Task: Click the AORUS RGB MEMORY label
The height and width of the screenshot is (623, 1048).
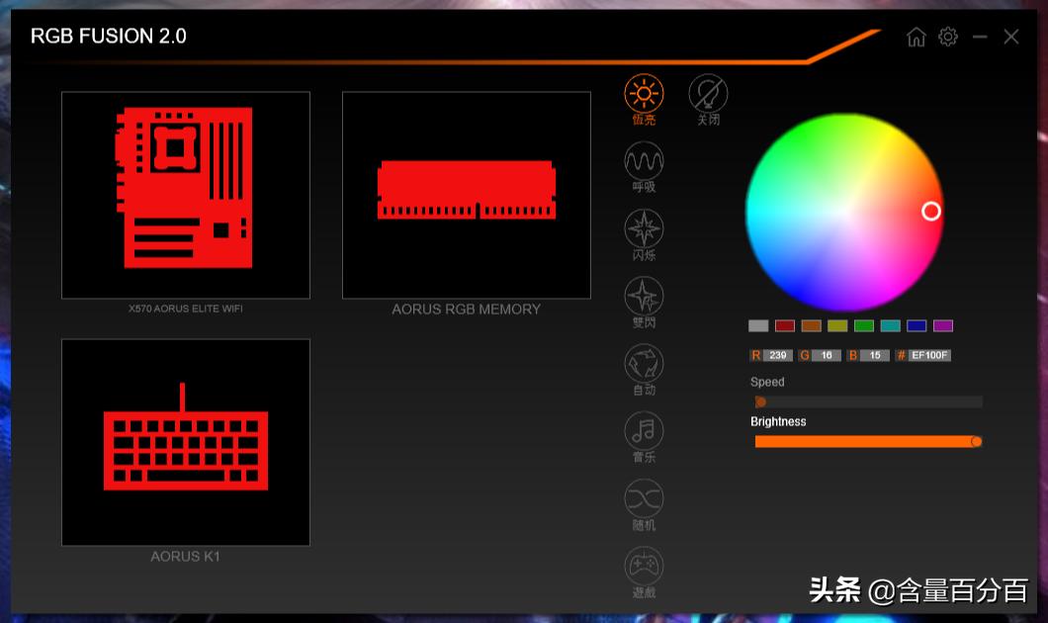Action: coord(467,310)
